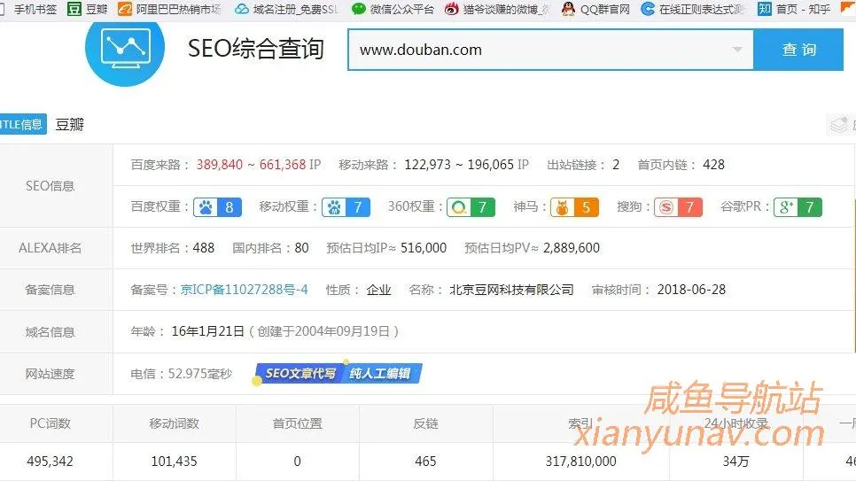Click the ALEXA排名 row label
This screenshot has height=481, width=856.
click(x=51, y=248)
